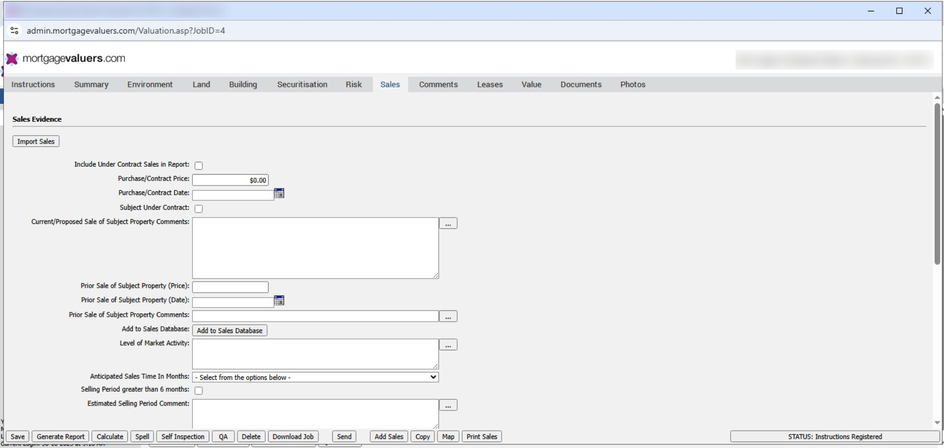Switch to the Photos tab
Screen dimensions: 944x448
pos(633,84)
